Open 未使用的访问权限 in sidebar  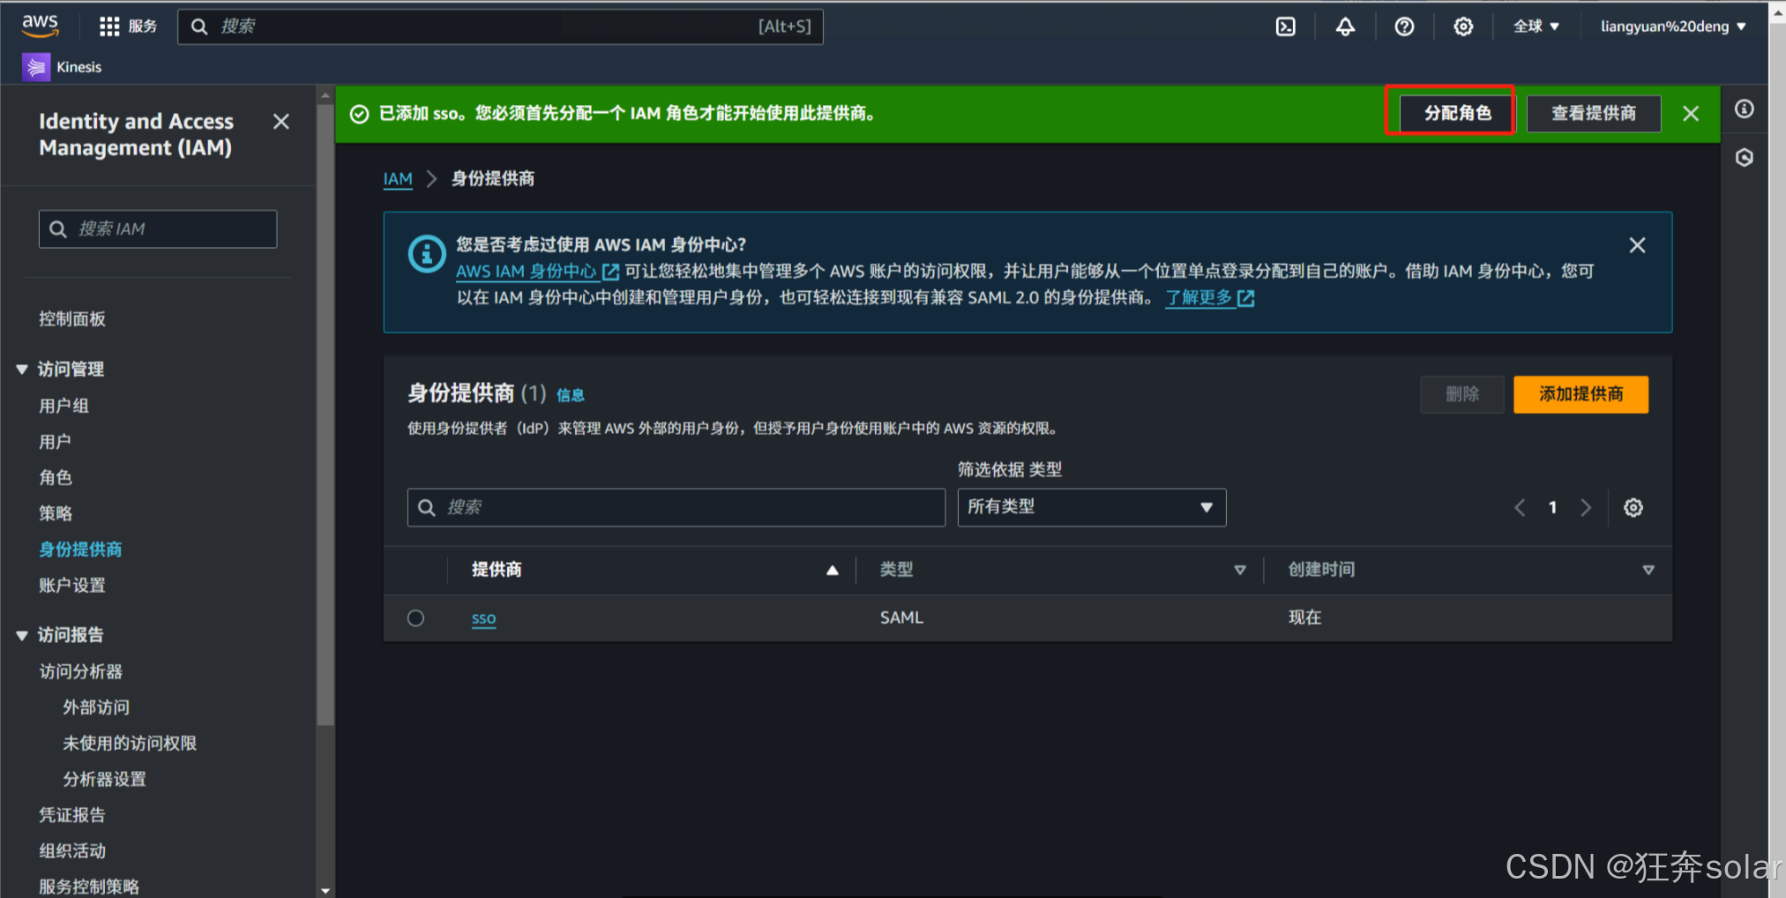point(130,744)
